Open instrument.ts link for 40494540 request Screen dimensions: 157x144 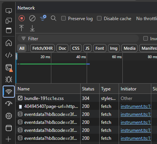136,106
